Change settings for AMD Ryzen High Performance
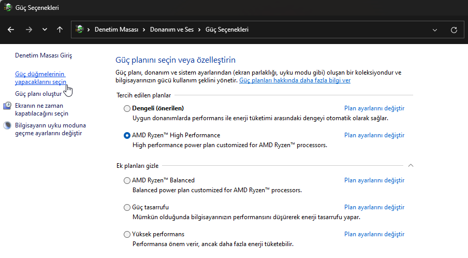The height and width of the screenshot is (258, 468). 374,135
